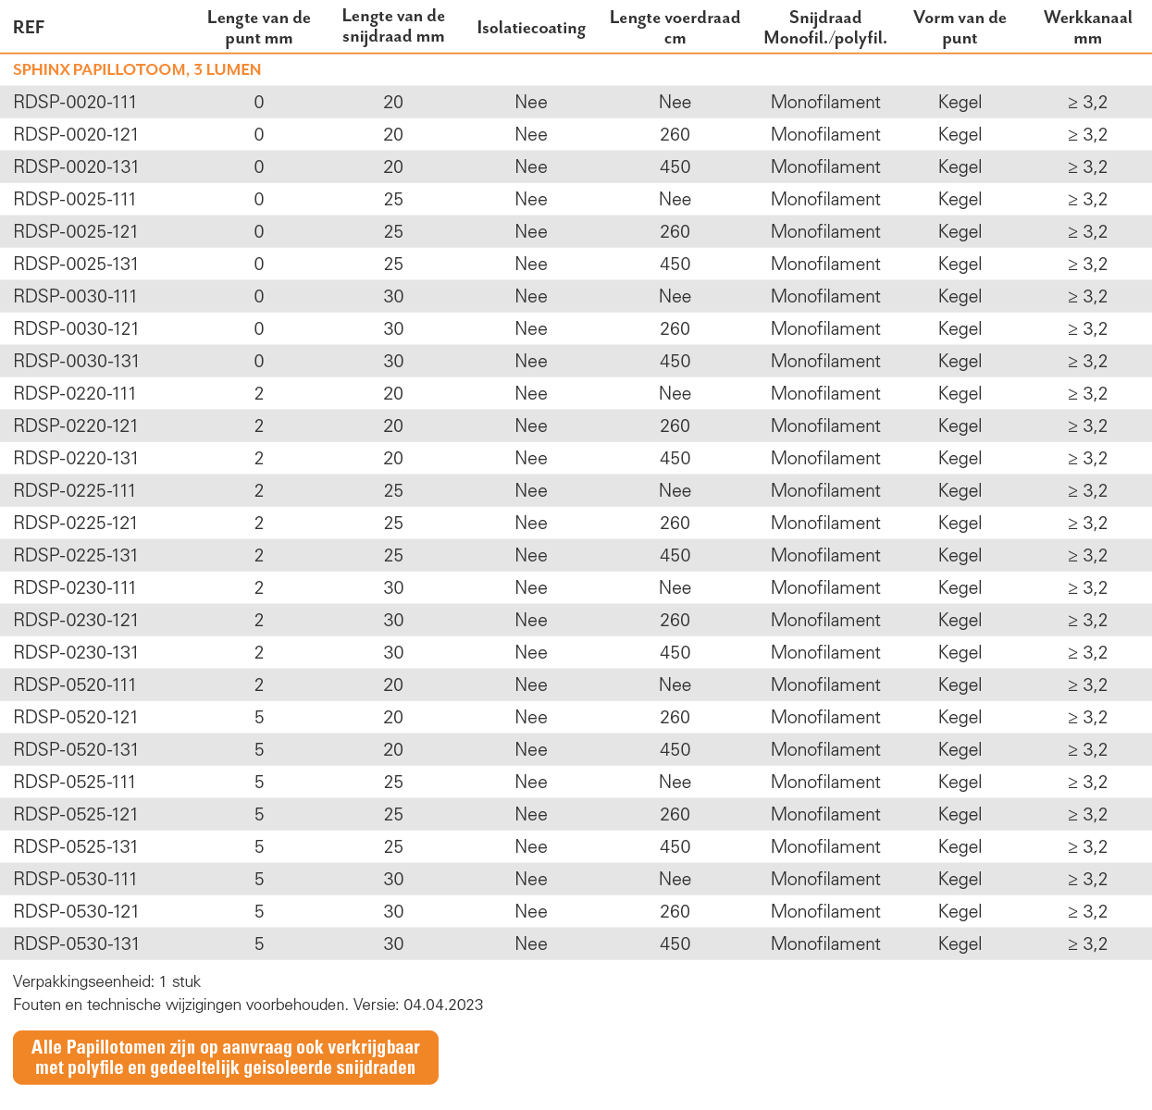Select the 'Lengte van de punt mm' header
Screen dimensions: 1152x1110
coord(259,28)
